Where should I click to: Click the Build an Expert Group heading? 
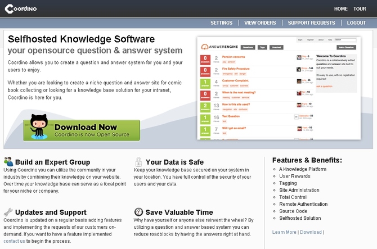click(x=52, y=162)
